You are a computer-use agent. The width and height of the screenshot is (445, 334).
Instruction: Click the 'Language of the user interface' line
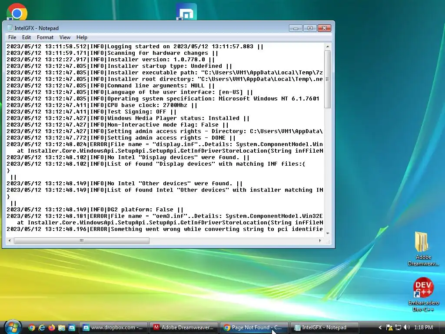130,92
